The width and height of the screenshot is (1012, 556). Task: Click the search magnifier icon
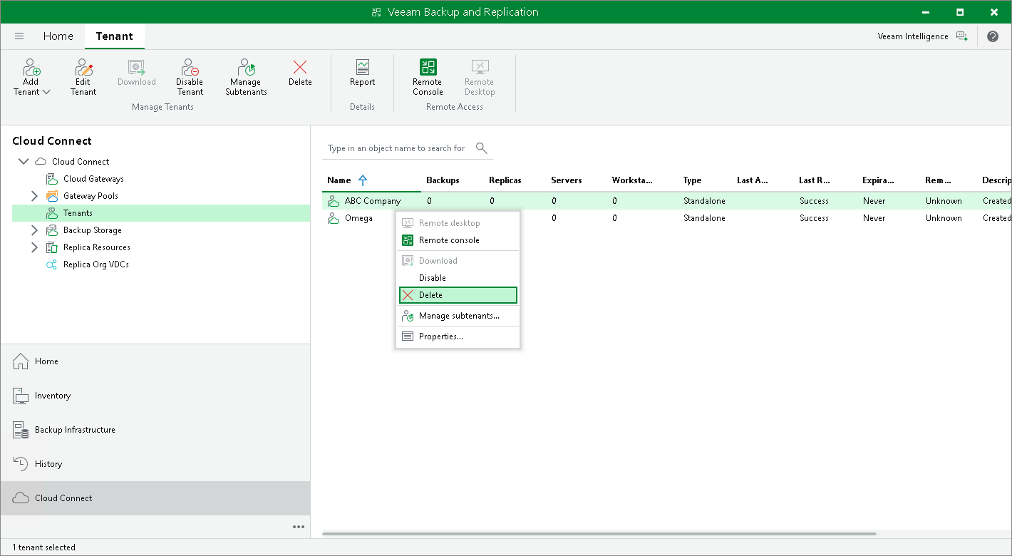[x=482, y=148]
